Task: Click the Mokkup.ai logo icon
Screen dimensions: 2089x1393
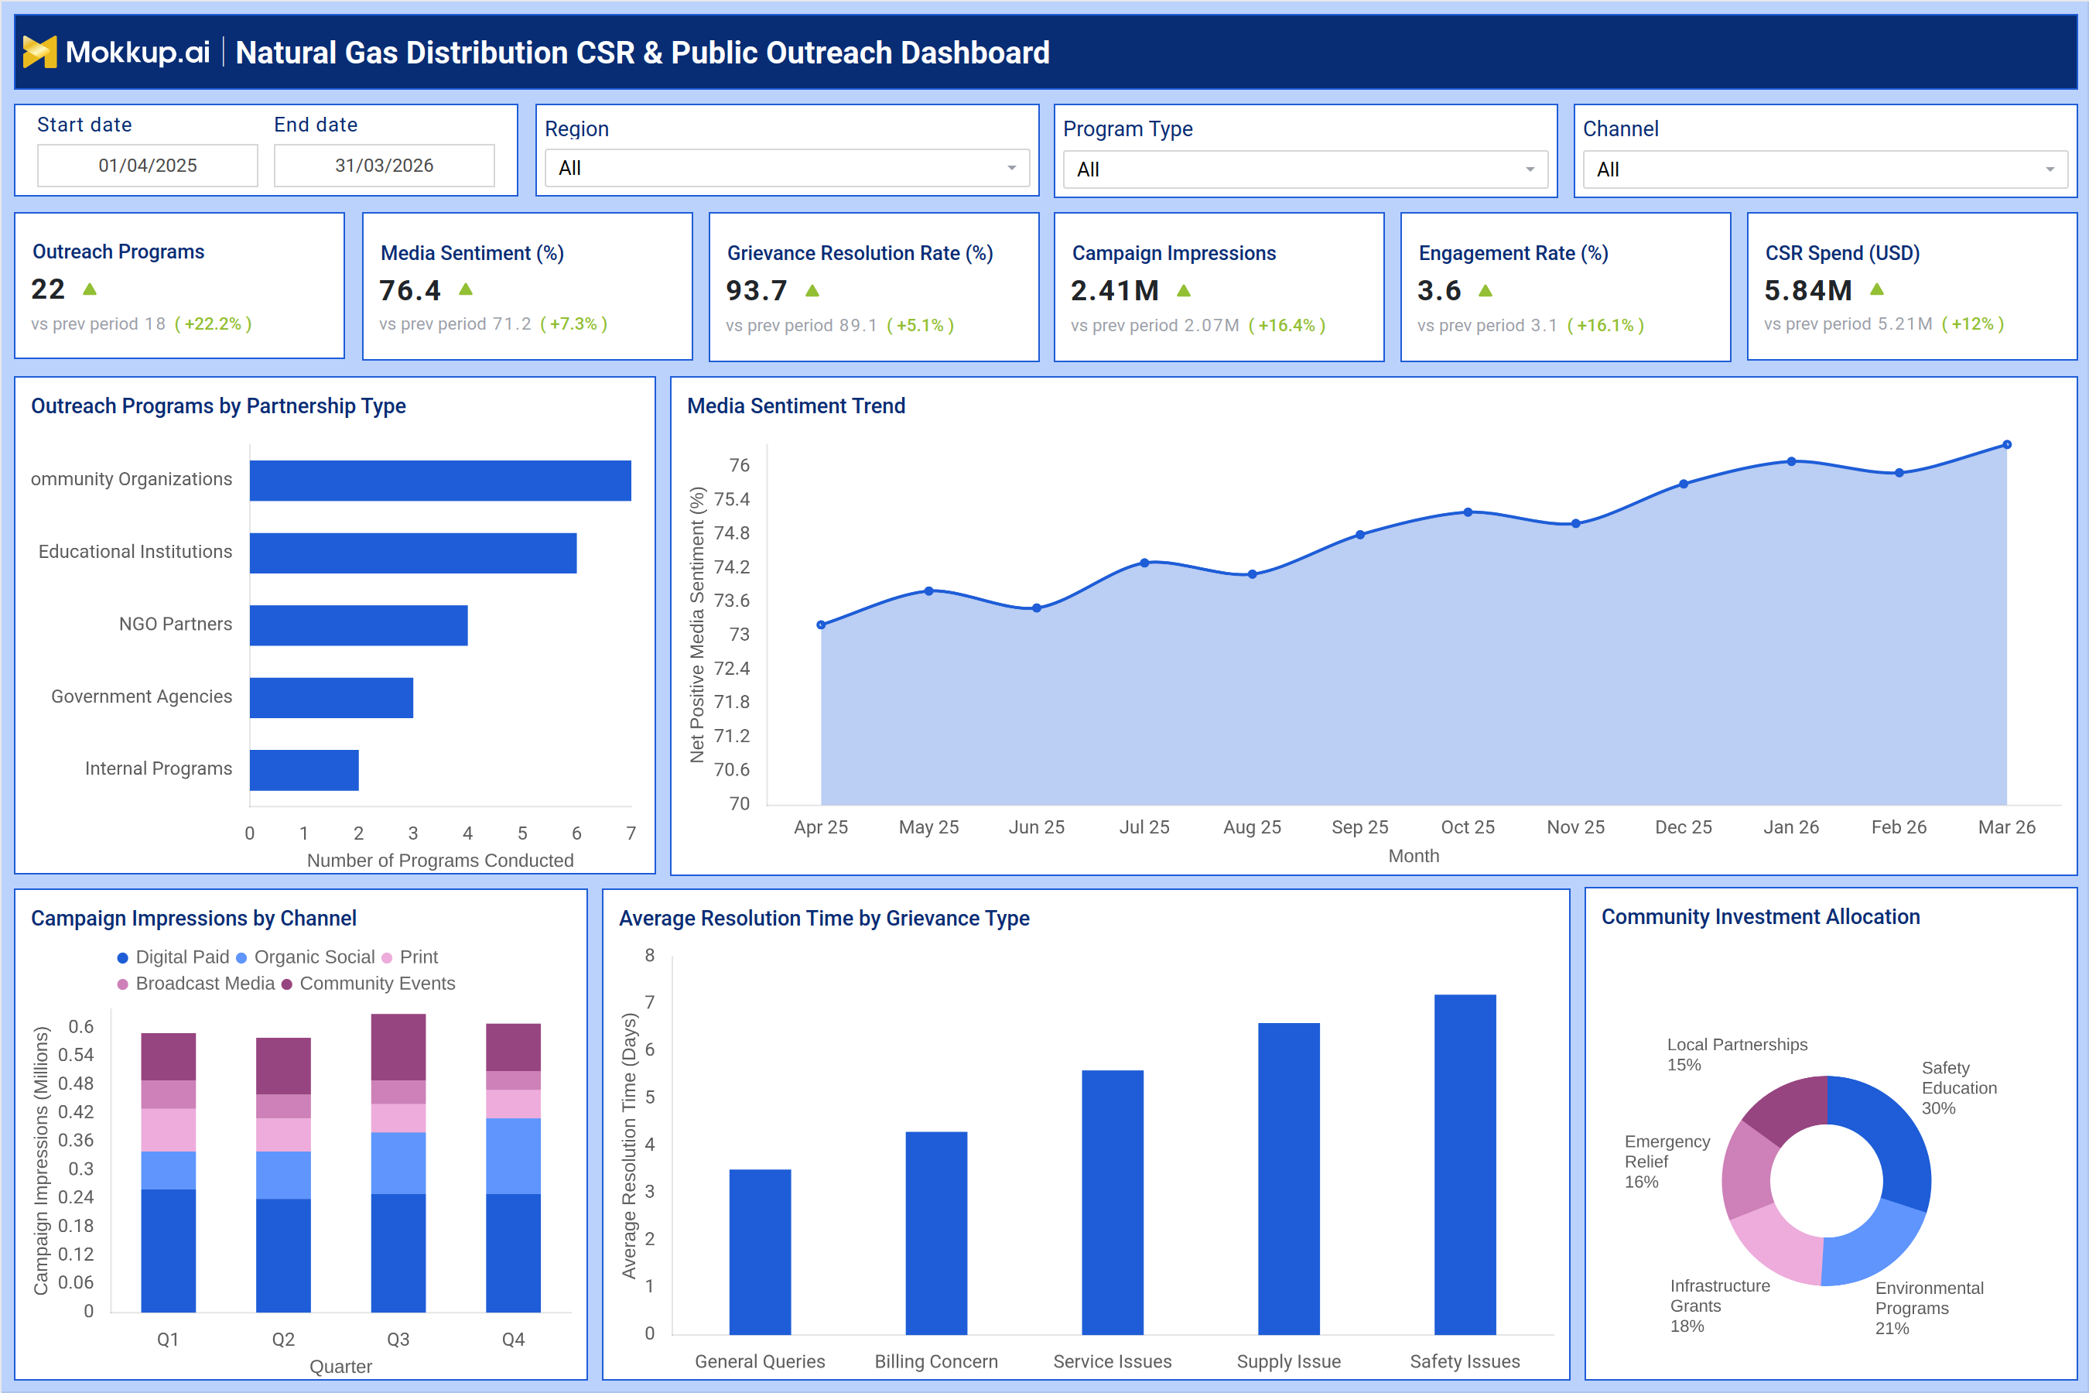Action: (x=40, y=53)
